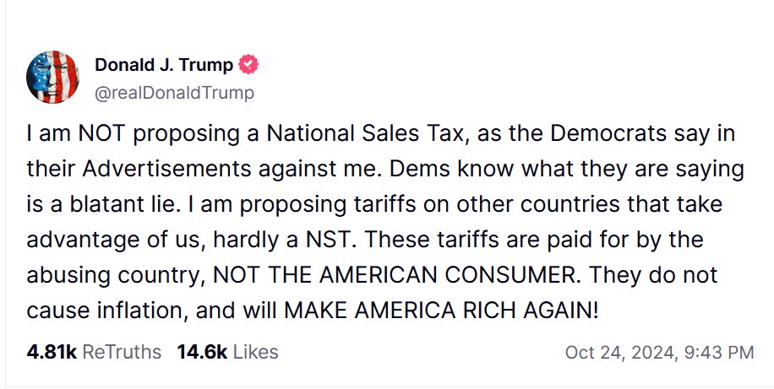
Task: Click the Likes label
Action: coord(255,352)
